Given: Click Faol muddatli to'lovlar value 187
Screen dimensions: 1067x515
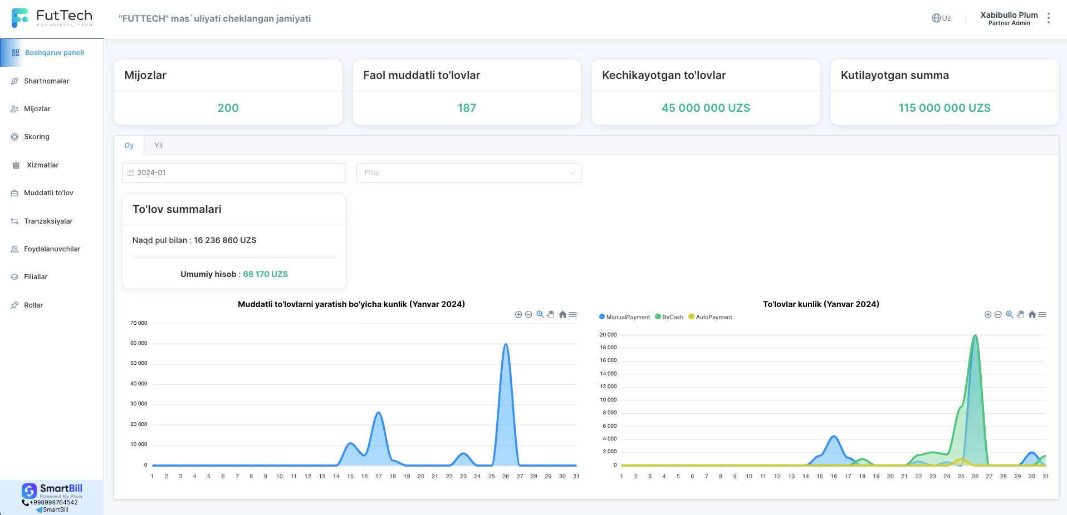Looking at the screenshot, I should [x=467, y=108].
